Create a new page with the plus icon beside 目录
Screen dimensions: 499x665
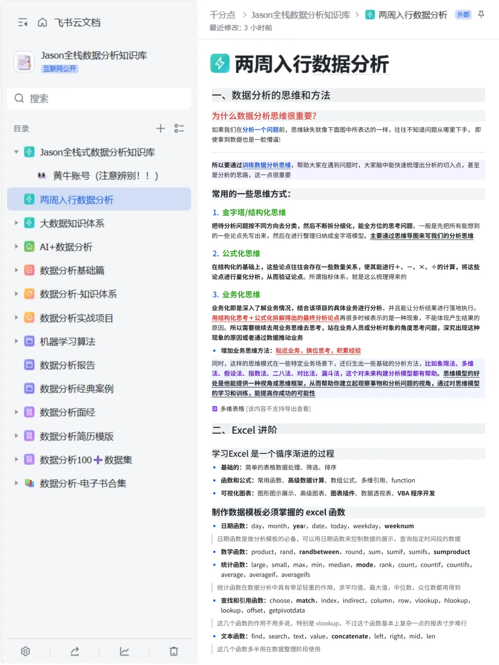pyautogui.click(x=161, y=128)
